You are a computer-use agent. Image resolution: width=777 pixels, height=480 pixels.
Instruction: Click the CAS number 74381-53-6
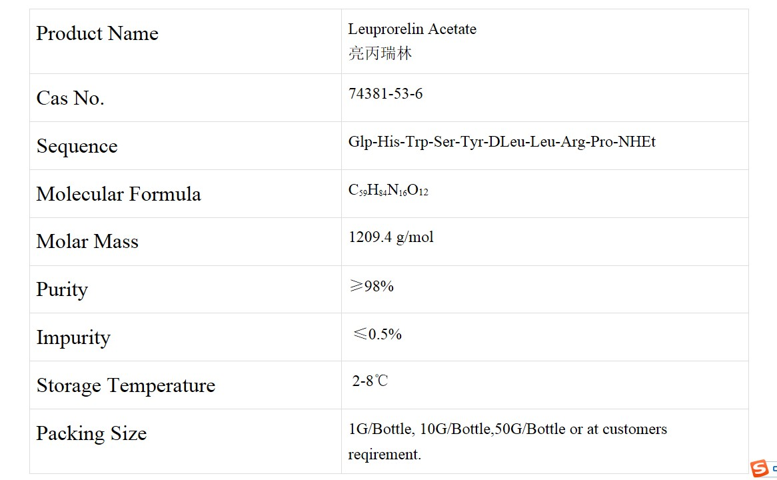(385, 93)
